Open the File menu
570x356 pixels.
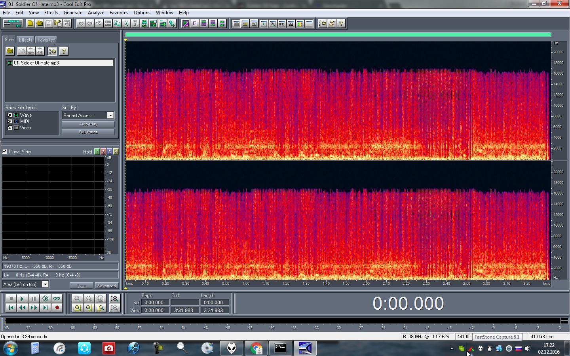pyautogui.click(x=6, y=13)
